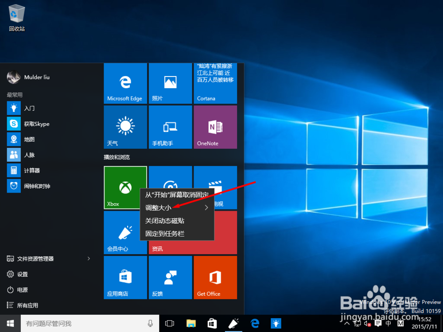Expand File Explorer jump list arrow
Screen dimensions: 443x332
coord(89,259)
